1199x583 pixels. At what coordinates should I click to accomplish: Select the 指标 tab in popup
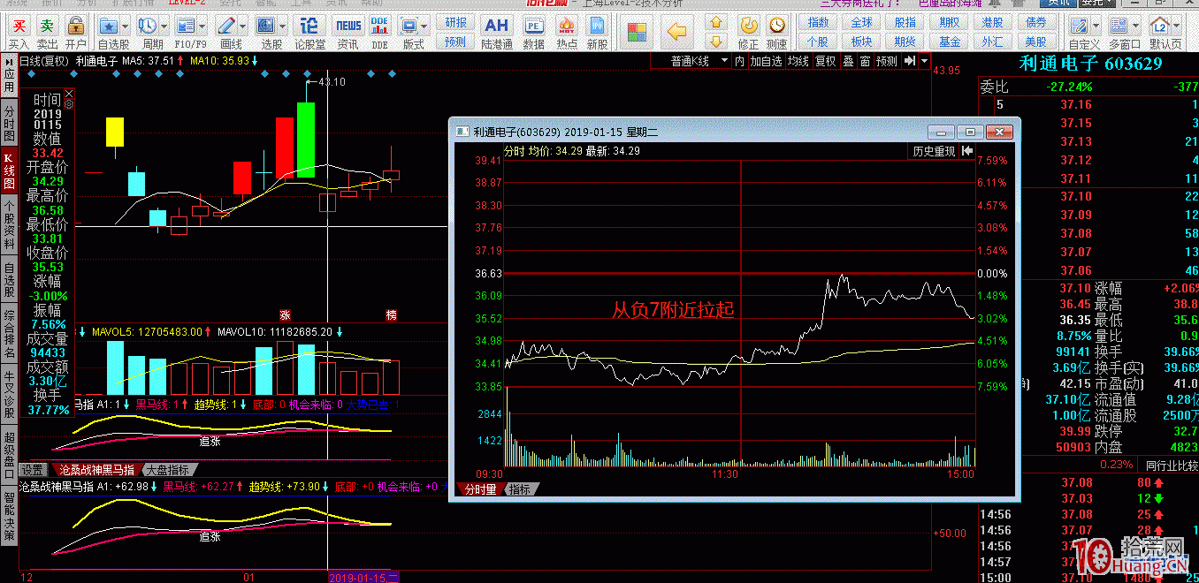(519, 488)
